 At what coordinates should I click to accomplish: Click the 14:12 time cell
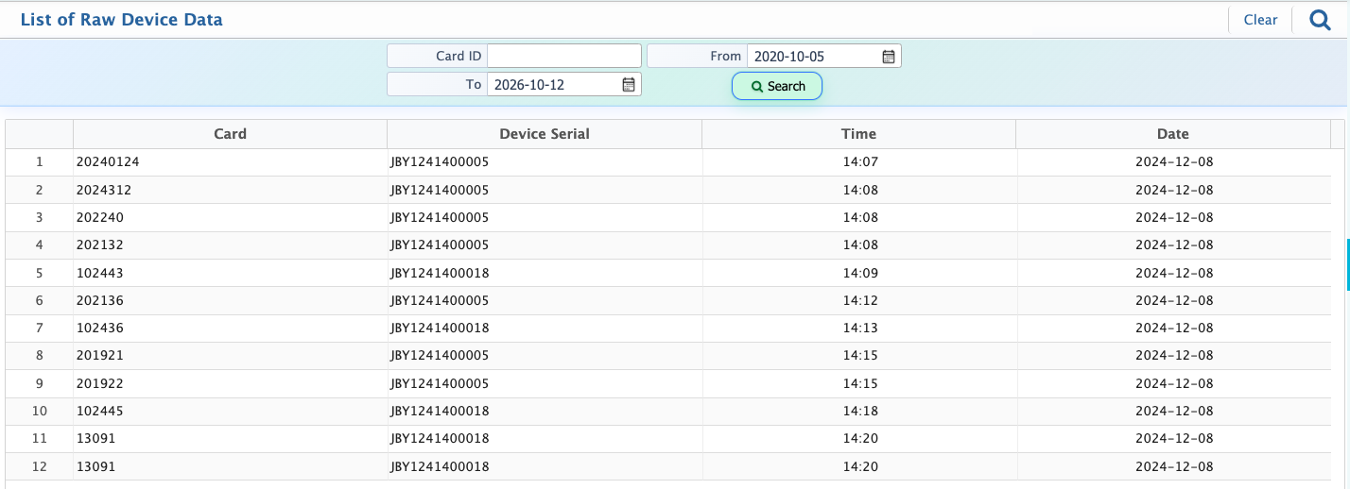[860, 300]
